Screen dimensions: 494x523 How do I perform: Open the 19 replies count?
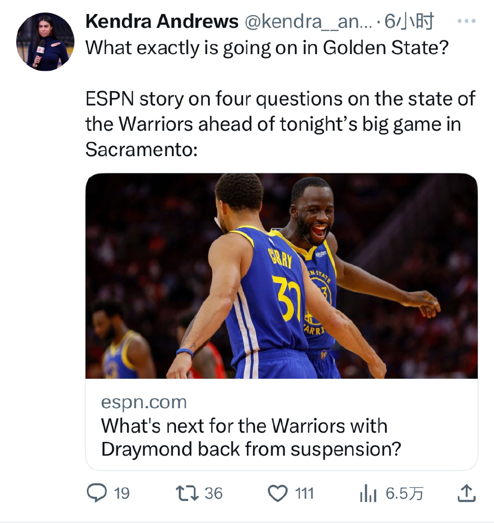click(122, 493)
